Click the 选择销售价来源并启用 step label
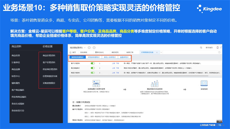Screen dimensions: 230x129 [x=96, y=89]
